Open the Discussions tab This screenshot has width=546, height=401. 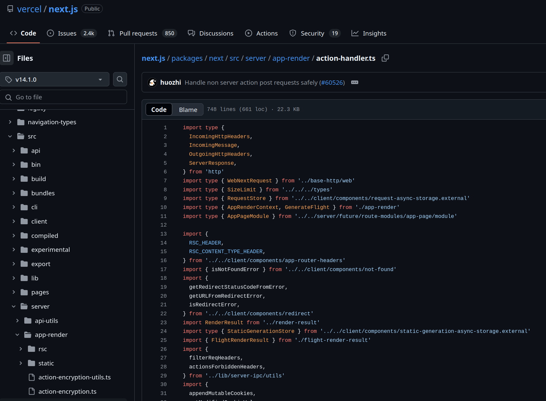click(x=210, y=33)
